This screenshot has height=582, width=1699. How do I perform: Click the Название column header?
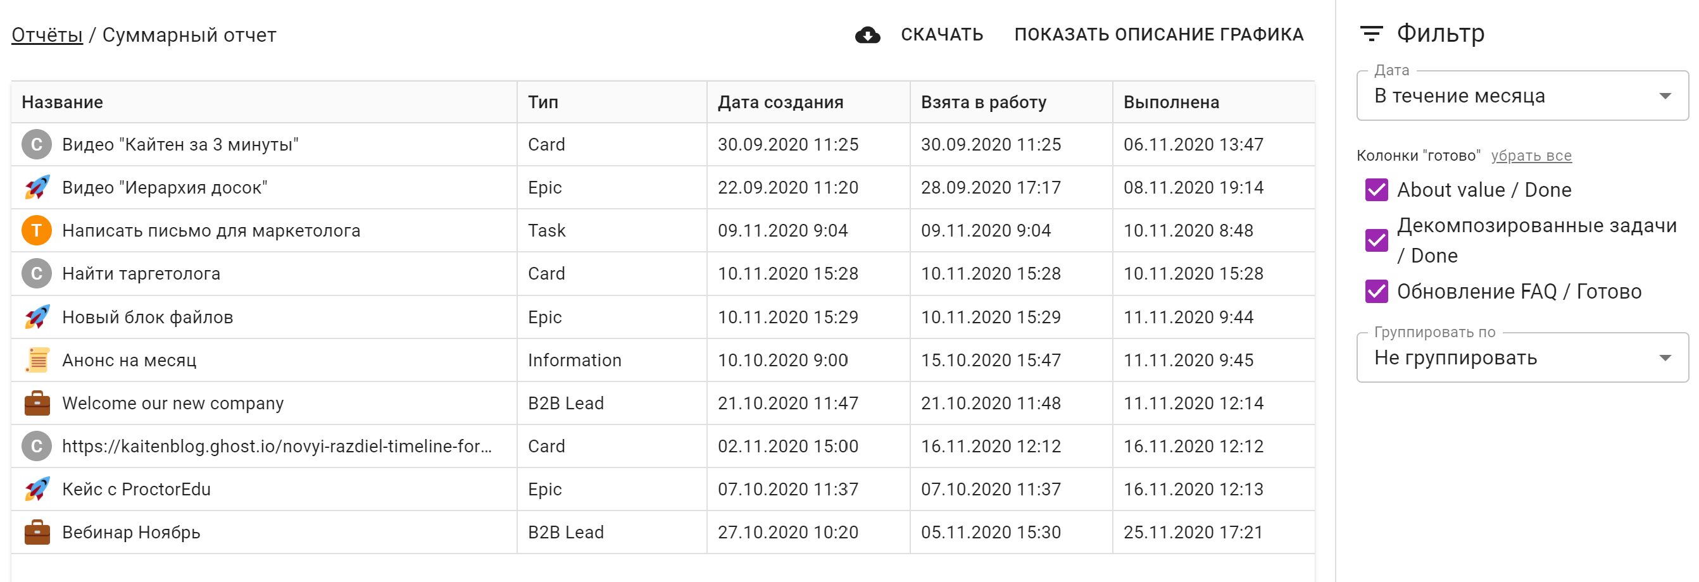[62, 102]
